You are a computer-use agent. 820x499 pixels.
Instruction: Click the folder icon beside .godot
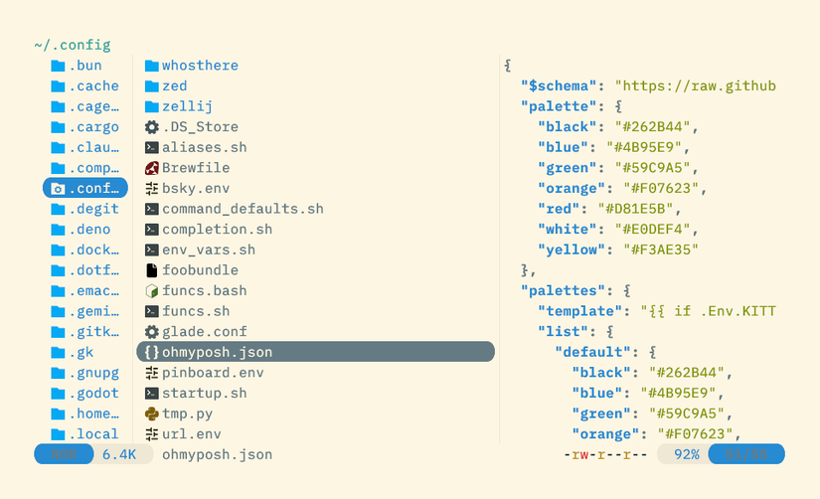(x=58, y=394)
